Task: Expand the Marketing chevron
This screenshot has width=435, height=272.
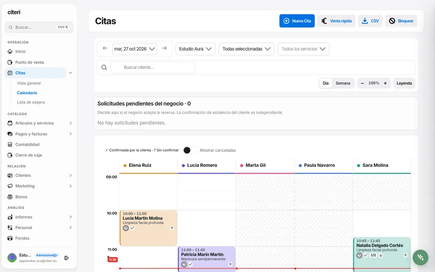Action: pos(71,186)
